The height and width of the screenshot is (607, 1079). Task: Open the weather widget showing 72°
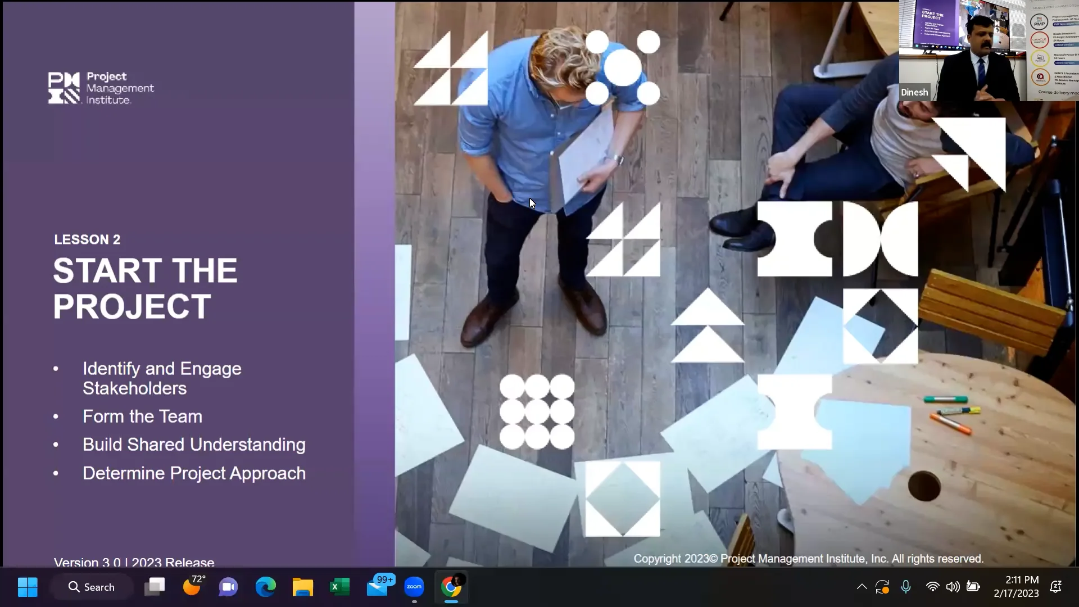pos(192,587)
